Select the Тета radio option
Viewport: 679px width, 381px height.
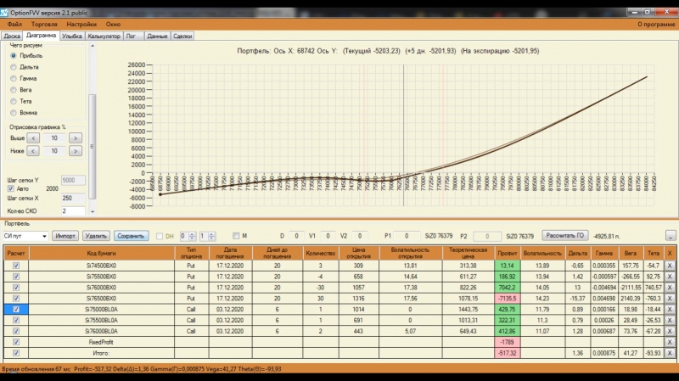tap(14, 101)
